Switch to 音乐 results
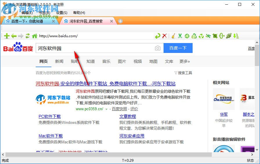The image size is (260, 164). pos(106,61)
